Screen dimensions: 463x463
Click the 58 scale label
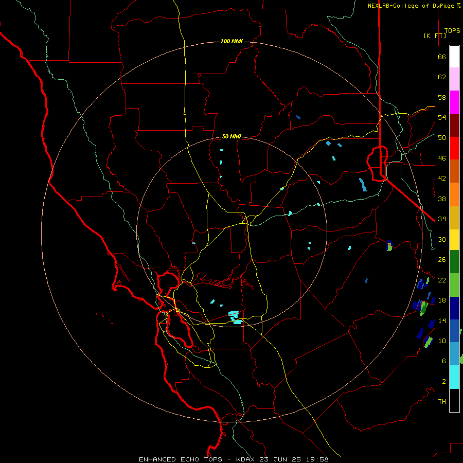[x=442, y=97]
